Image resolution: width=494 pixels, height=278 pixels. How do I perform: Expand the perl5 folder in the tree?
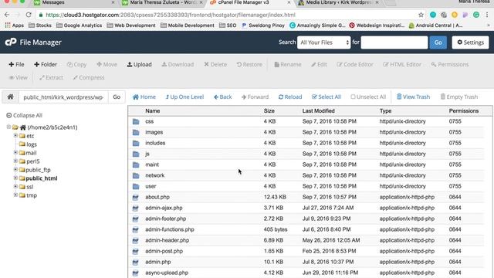pos(15,161)
